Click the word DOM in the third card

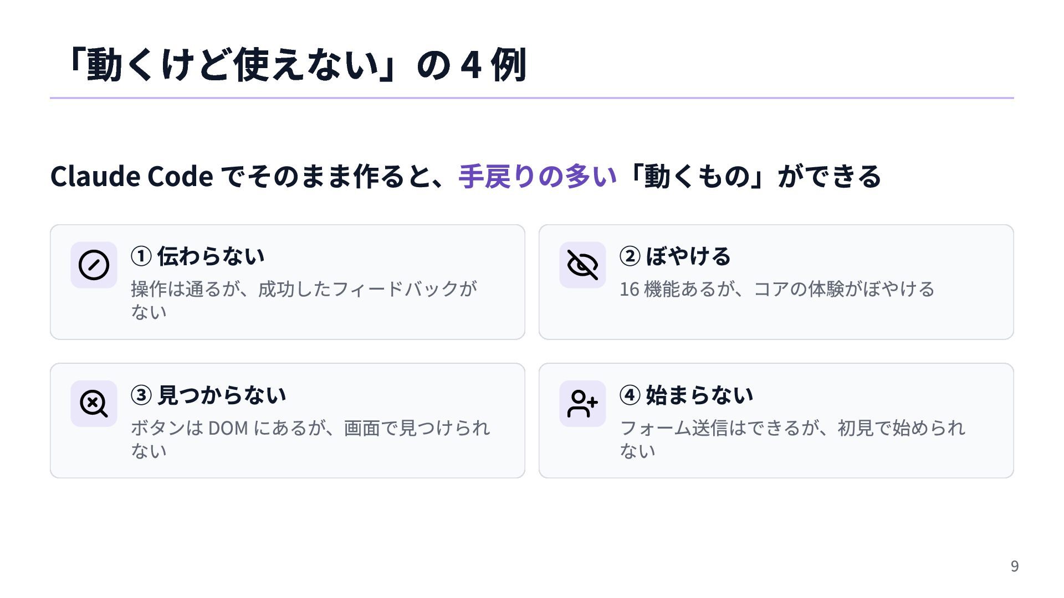pos(227,428)
